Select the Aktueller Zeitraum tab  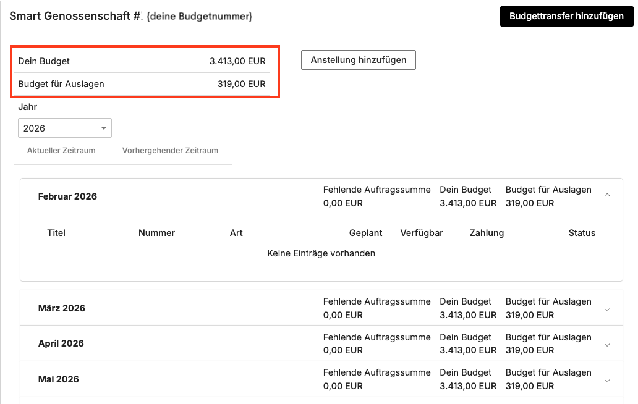pyautogui.click(x=61, y=150)
